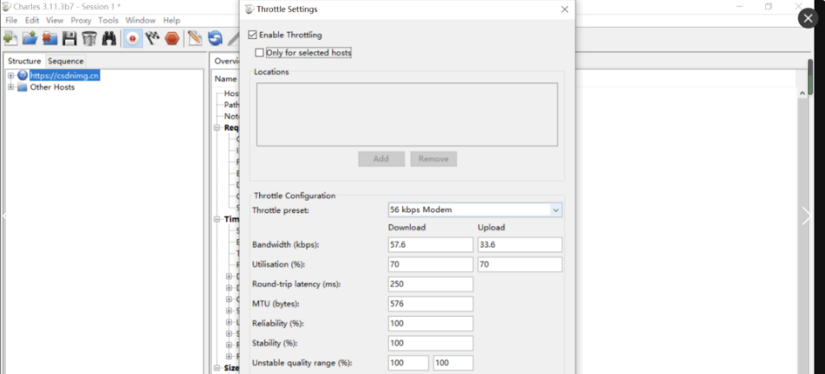Toggle breakpoints with the red hexagon icon
825x374 pixels.
click(x=172, y=38)
